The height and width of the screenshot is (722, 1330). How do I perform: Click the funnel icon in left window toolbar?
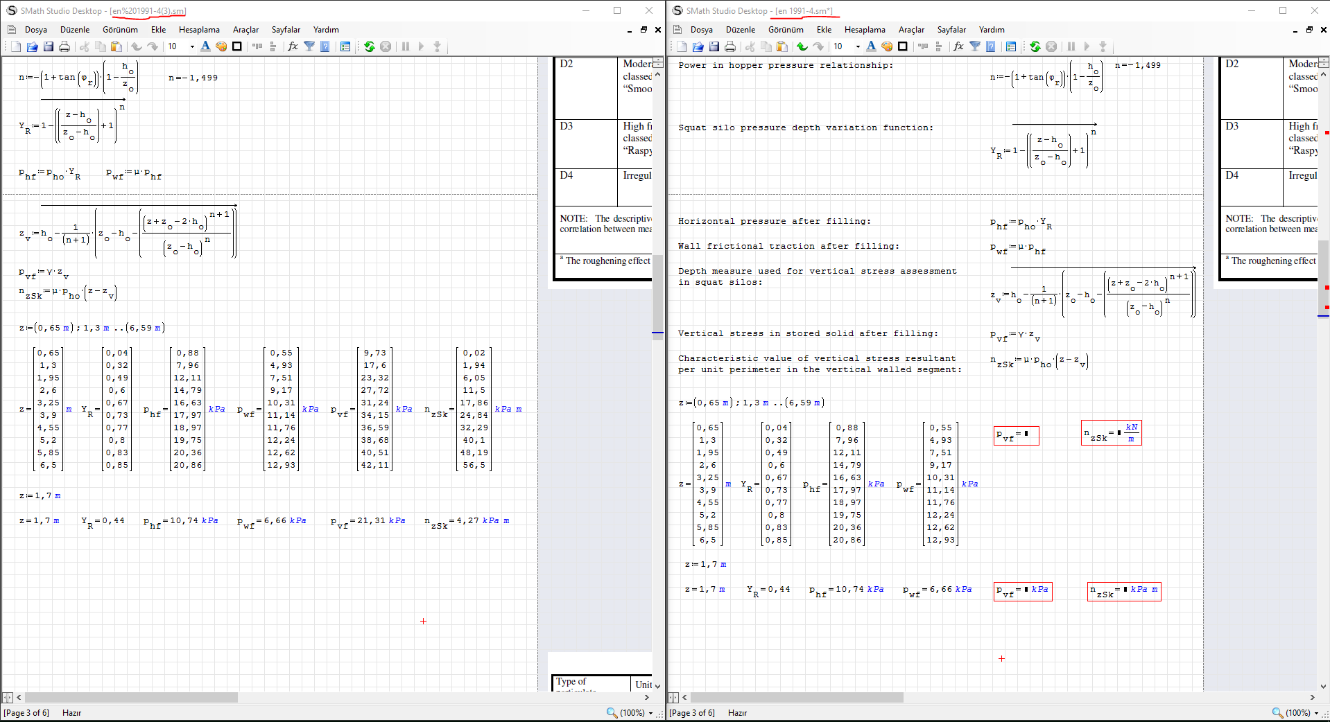309,46
